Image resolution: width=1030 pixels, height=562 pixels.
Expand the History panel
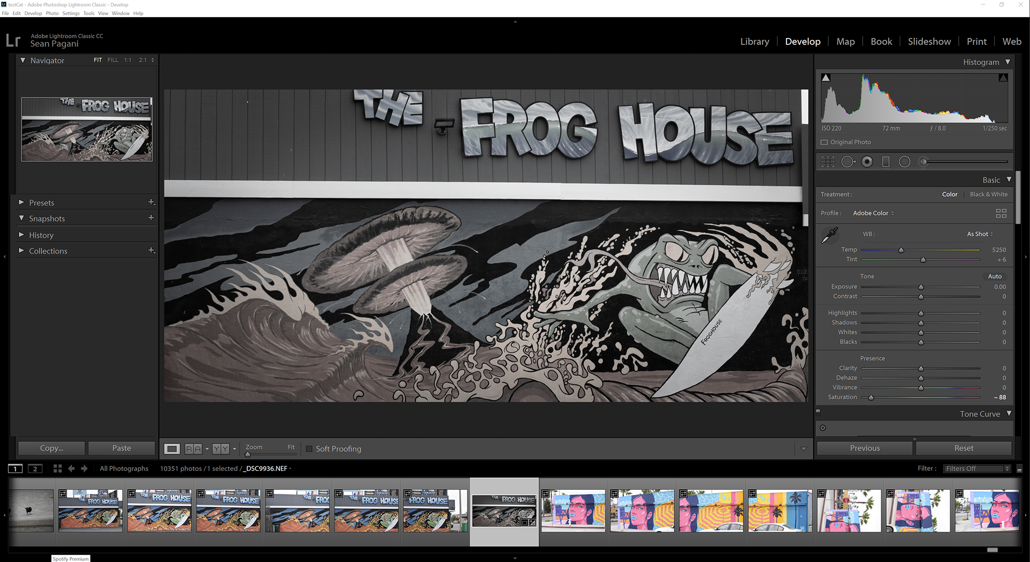(x=21, y=235)
